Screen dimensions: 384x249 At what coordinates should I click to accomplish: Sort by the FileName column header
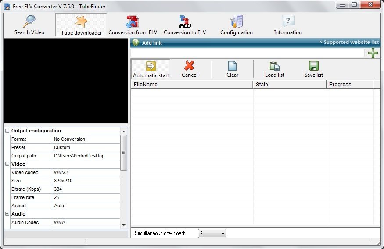[192, 84]
